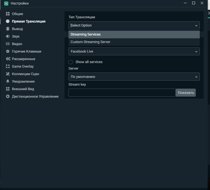Click the gear icon for Горячие Клавиши

point(7,51)
